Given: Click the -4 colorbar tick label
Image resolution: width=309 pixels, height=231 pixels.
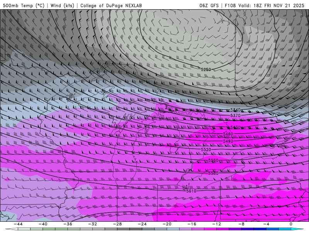Looking at the screenshot, I should (266, 224).
